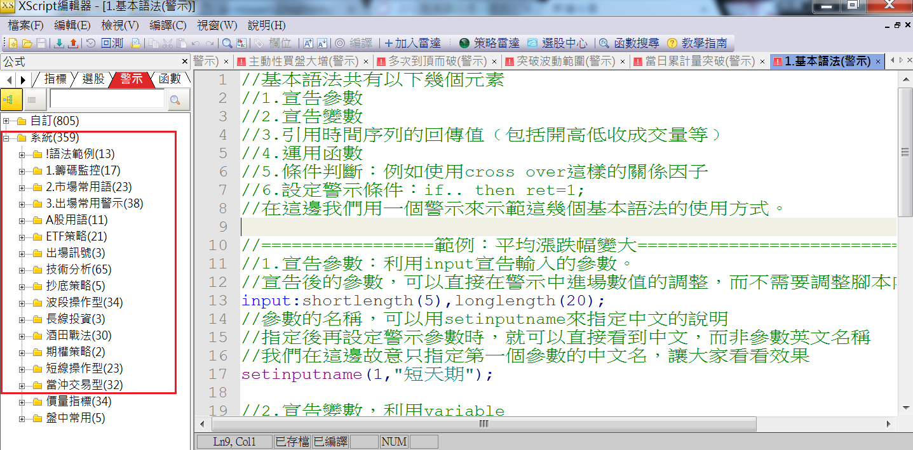913x450 pixels.
Task: Collapse the 系統(359) folder
Action: 6,138
